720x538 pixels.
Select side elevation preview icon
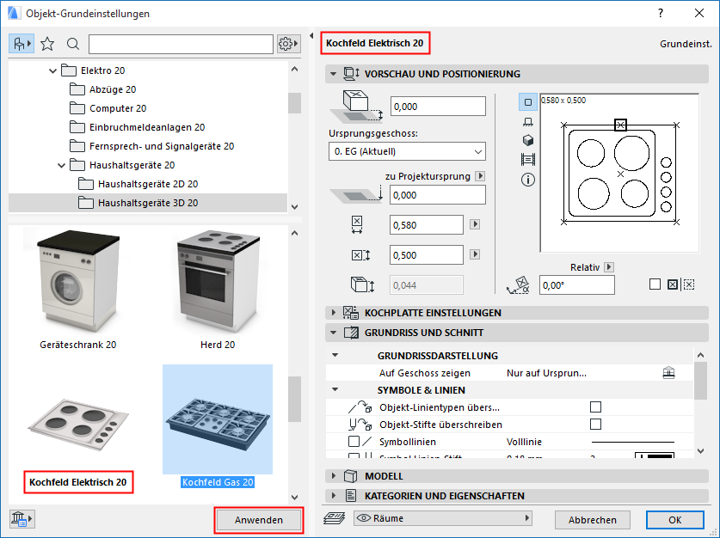pos(528,121)
